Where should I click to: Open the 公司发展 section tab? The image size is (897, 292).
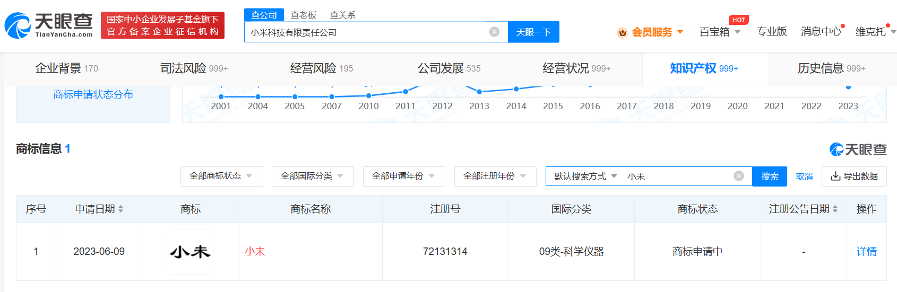click(449, 68)
